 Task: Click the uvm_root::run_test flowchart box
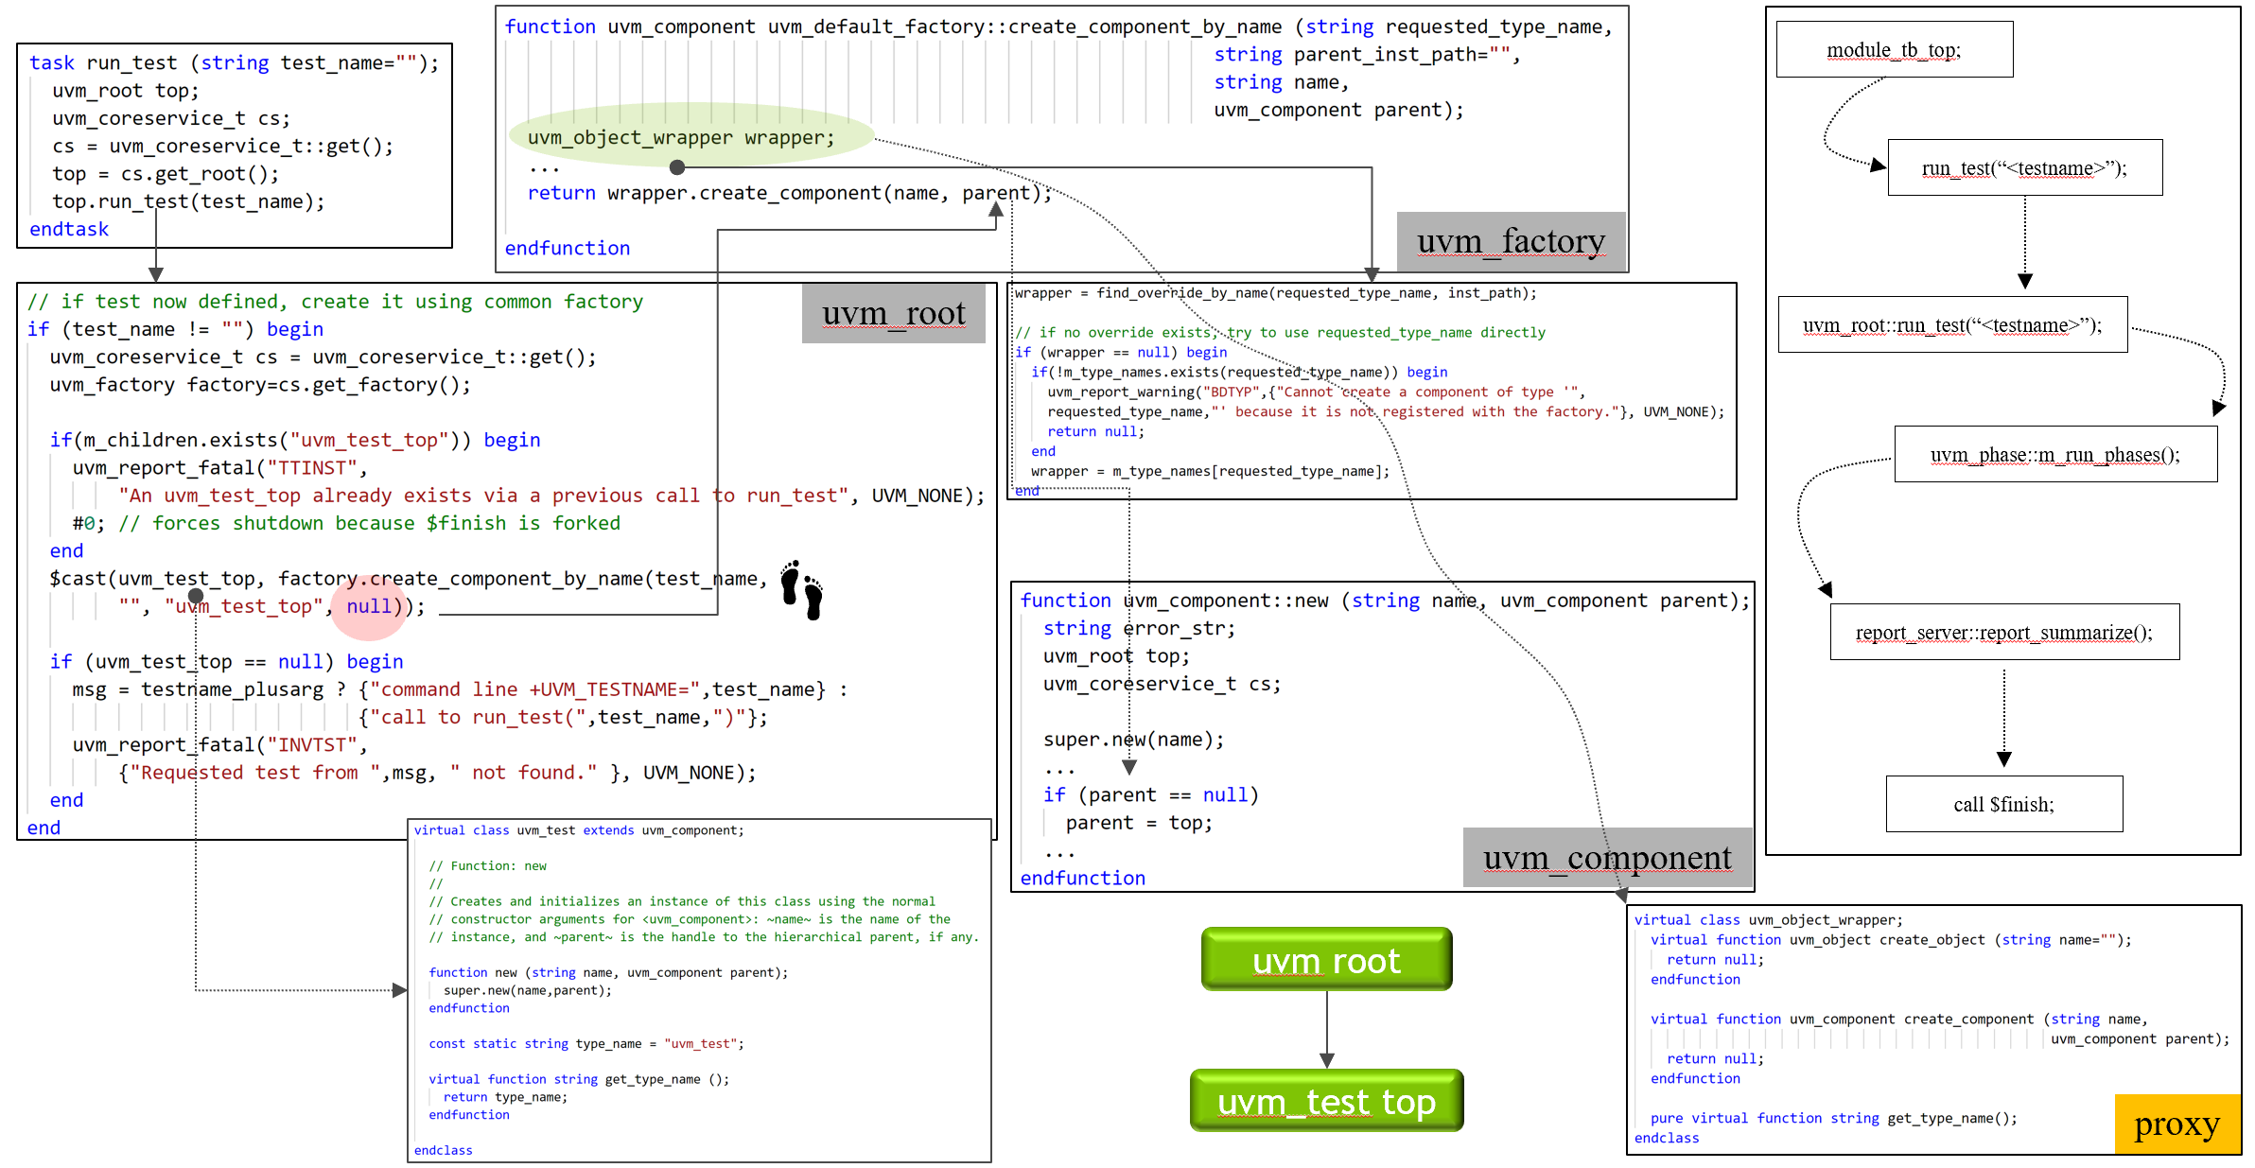(1951, 325)
